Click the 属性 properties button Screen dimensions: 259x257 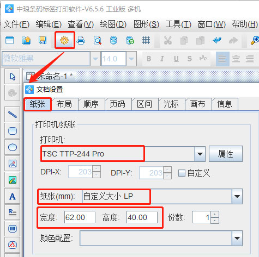point(226,154)
